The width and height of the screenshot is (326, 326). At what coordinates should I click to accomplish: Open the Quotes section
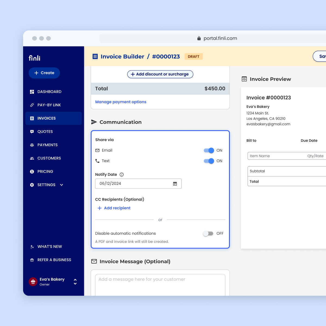pyautogui.click(x=45, y=131)
